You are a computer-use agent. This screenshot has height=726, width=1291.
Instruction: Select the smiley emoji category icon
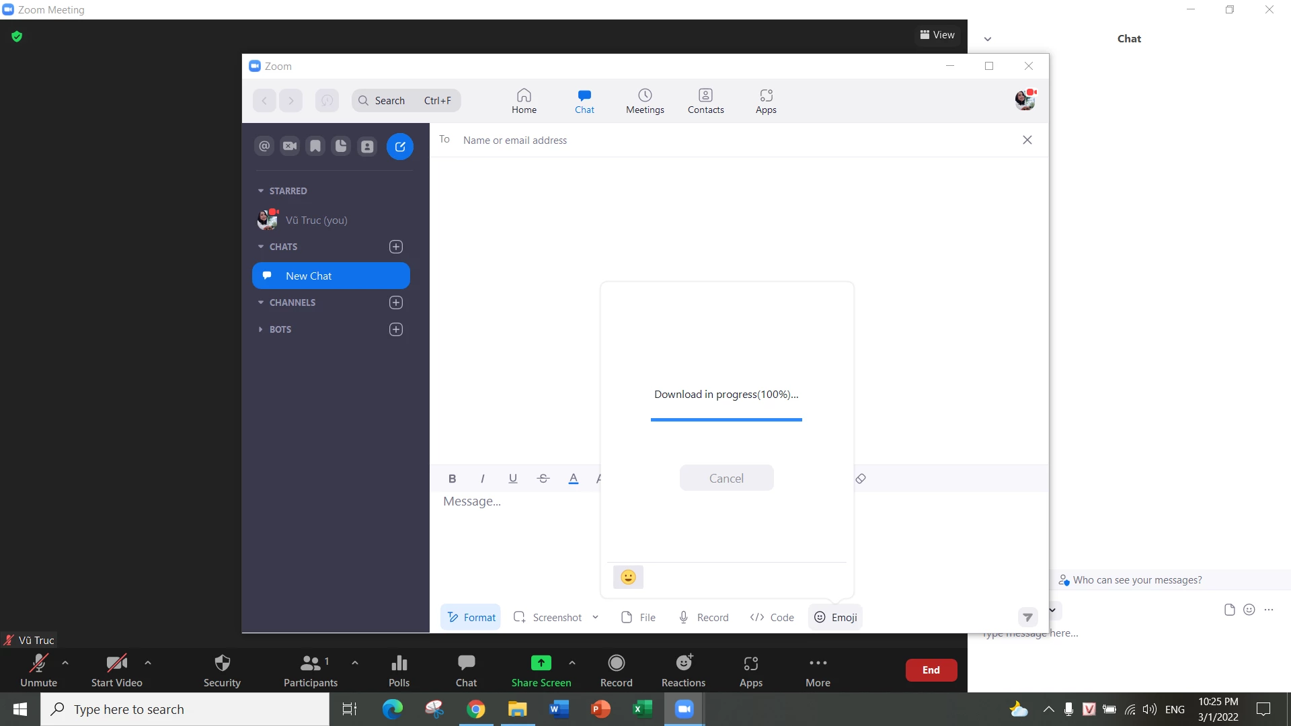pos(628,577)
